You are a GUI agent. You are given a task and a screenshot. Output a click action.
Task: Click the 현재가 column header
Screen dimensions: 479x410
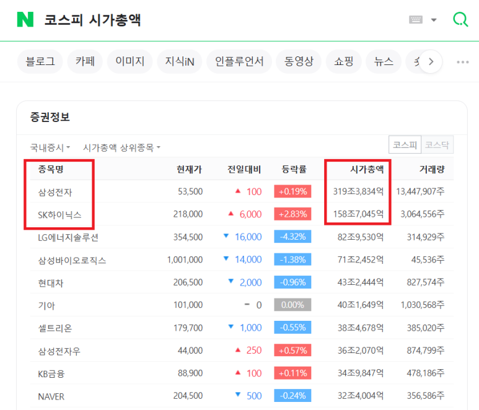(x=190, y=169)
